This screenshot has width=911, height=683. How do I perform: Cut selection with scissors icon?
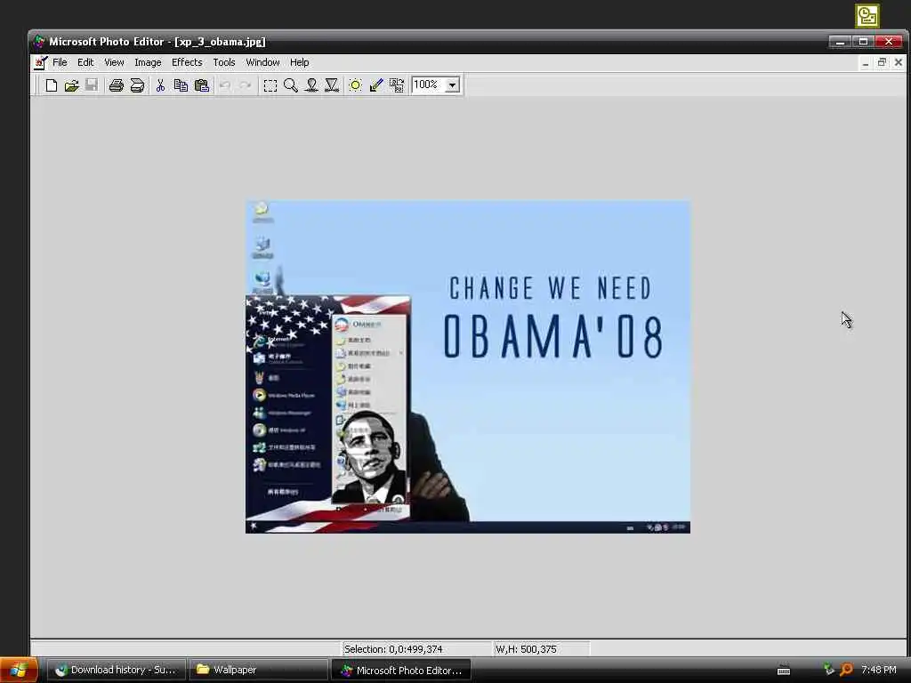pos(160,85)
